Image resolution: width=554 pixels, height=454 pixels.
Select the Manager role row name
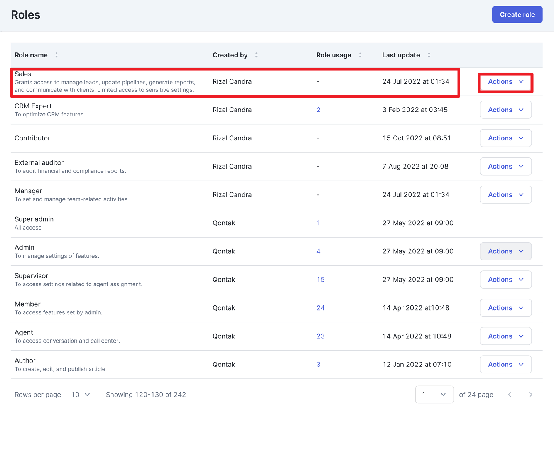(x=28, y=191)
